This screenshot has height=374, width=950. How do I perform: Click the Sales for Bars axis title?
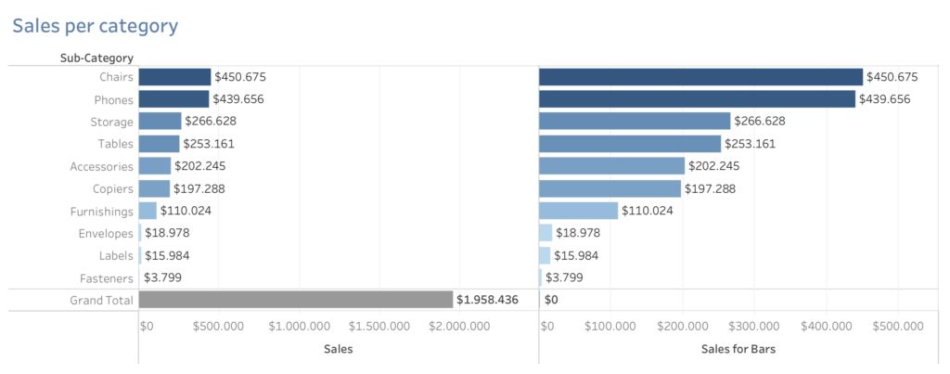(x=738, y=349)
